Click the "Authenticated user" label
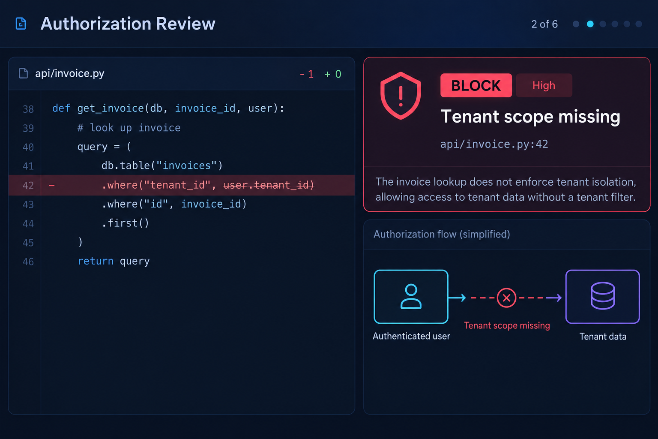Image resolution: width=658 pixels, height=439 pixels. pos(411,336)
